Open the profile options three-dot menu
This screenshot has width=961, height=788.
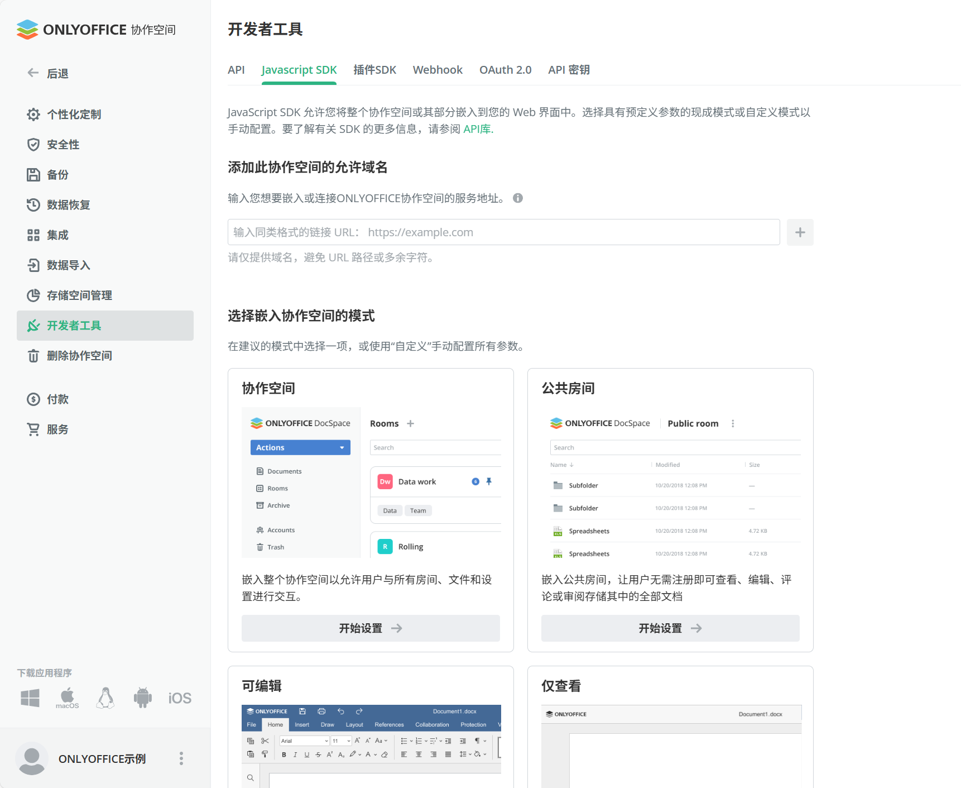(x=181, y=758)
